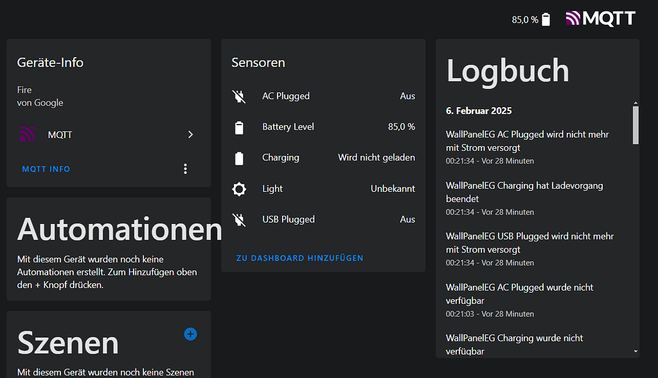Viewport: 658px width, 378px height.
Task: Click the Charging sensor battery icon
Action: click(239, 157)
